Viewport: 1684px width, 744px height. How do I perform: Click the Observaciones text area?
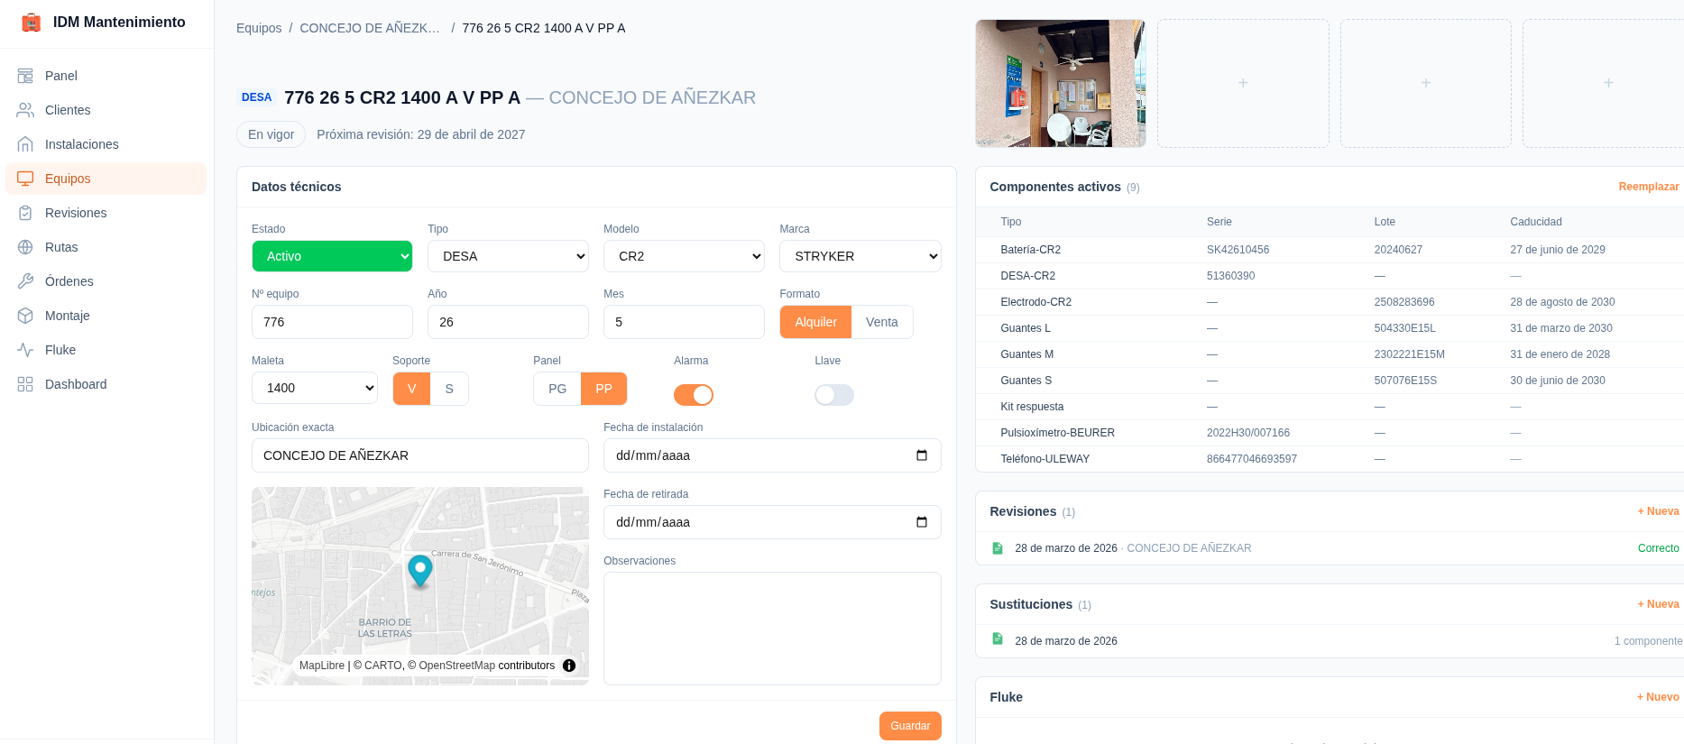pos(772,629)
